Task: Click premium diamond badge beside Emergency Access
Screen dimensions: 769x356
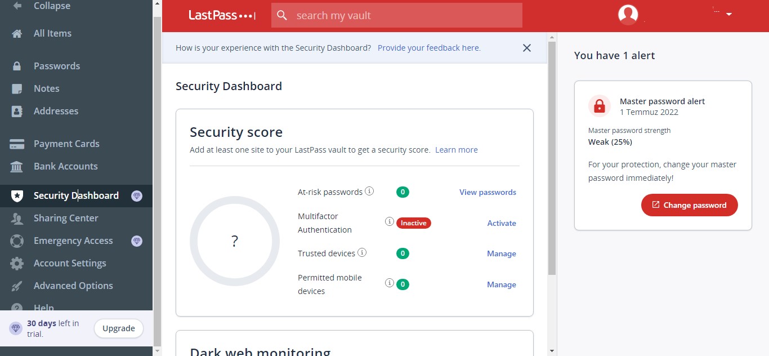Action: [x=137, y=241]
